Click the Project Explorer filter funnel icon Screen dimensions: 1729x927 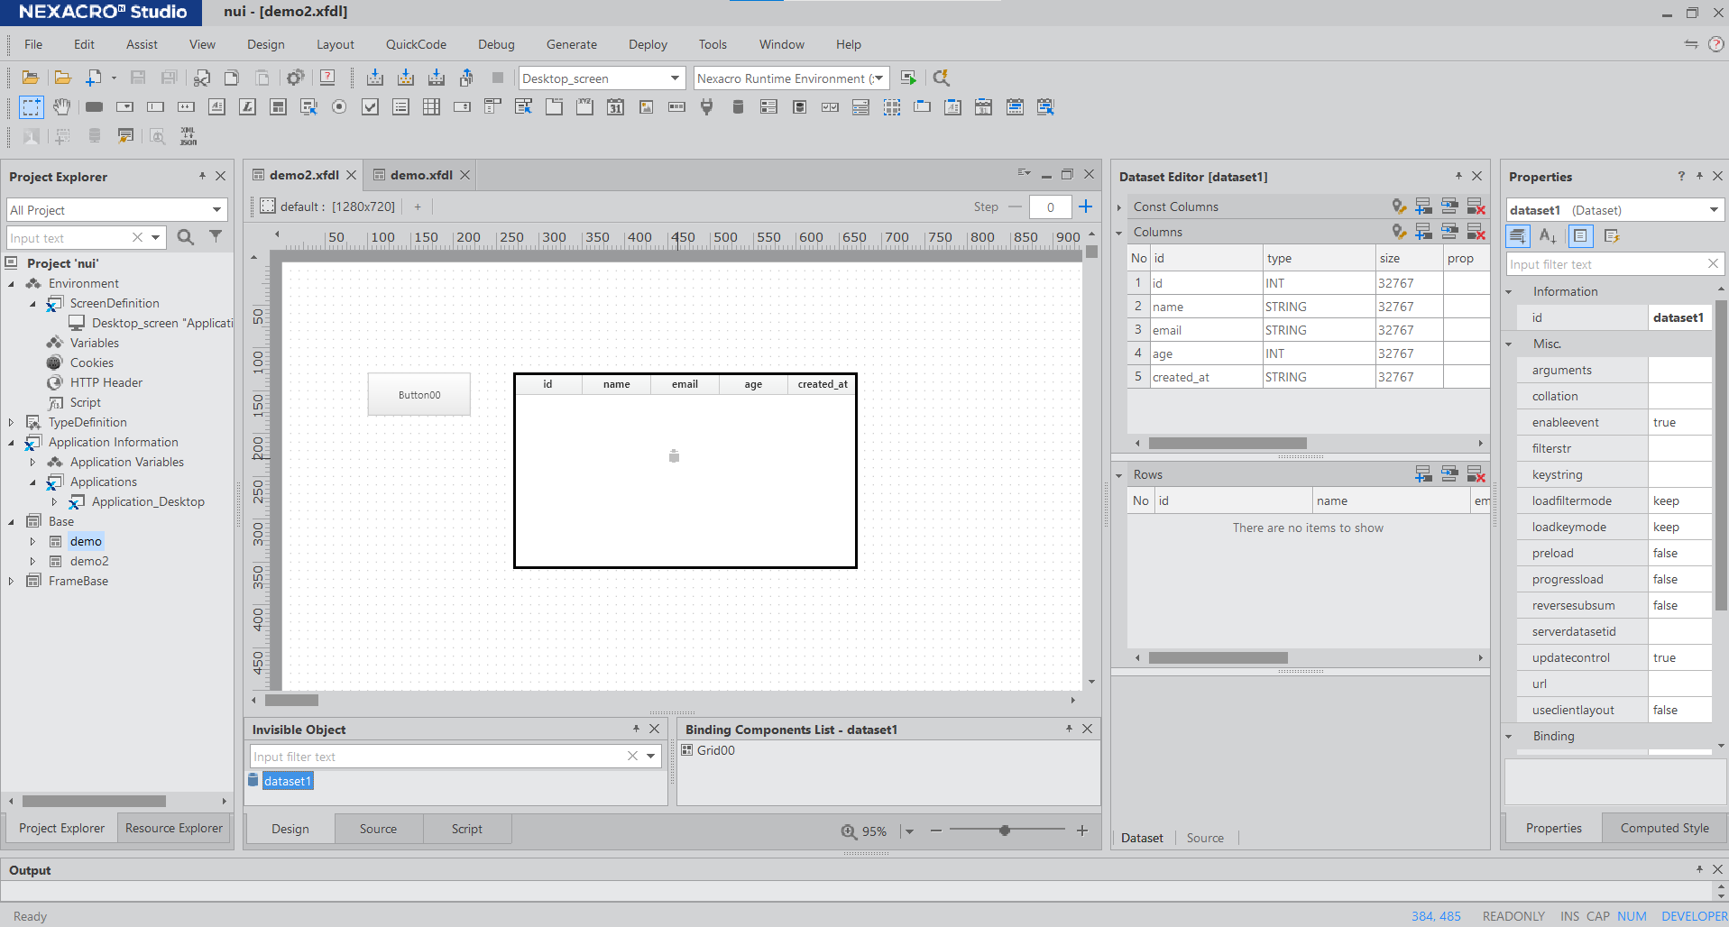[x=216, y=236]
